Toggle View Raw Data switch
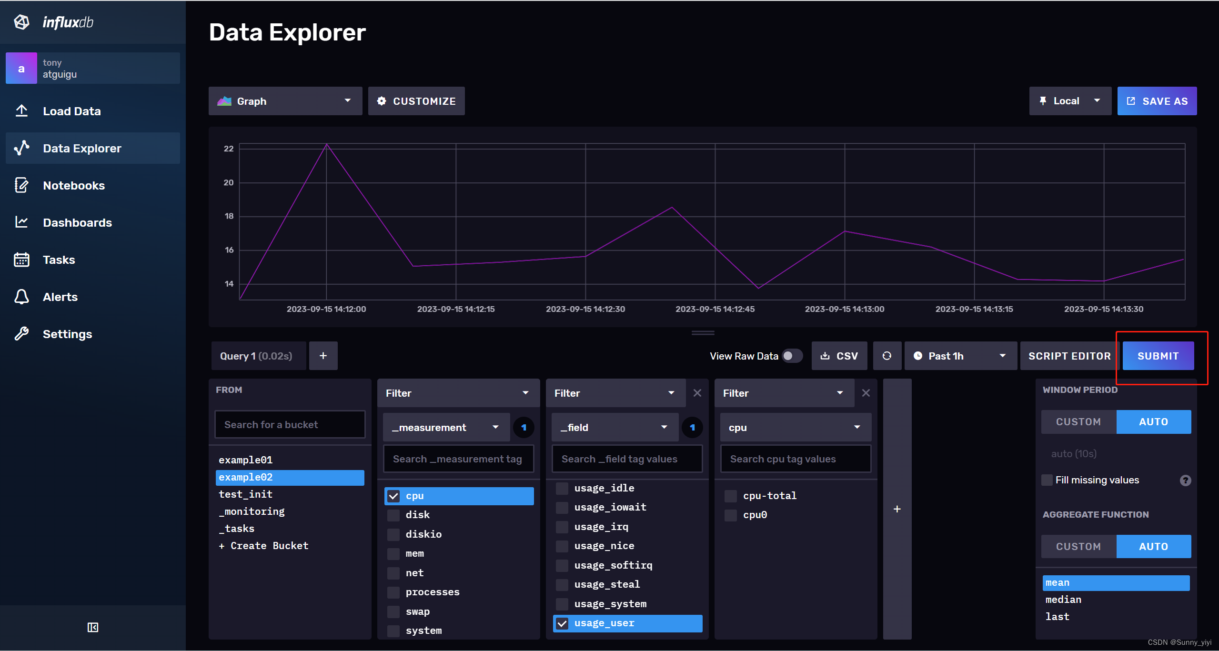The height and width of the screenshot is (651, 1219). click(792, 356)
